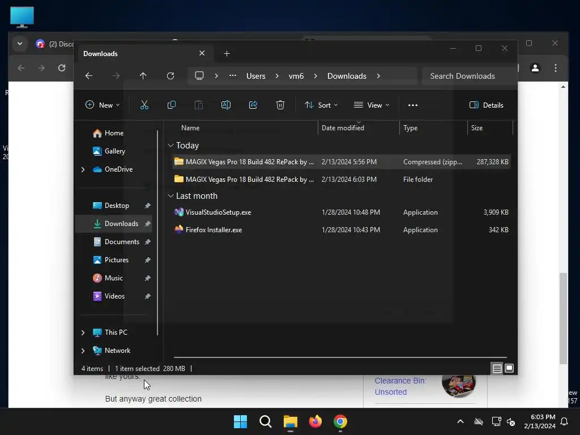
Task: Open Chrome from the taskbar
Action: pos(340,421)
